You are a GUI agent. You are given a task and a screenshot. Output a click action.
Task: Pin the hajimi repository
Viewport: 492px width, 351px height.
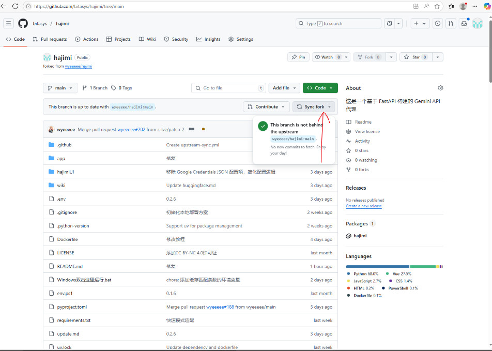[x=298, y=57]
